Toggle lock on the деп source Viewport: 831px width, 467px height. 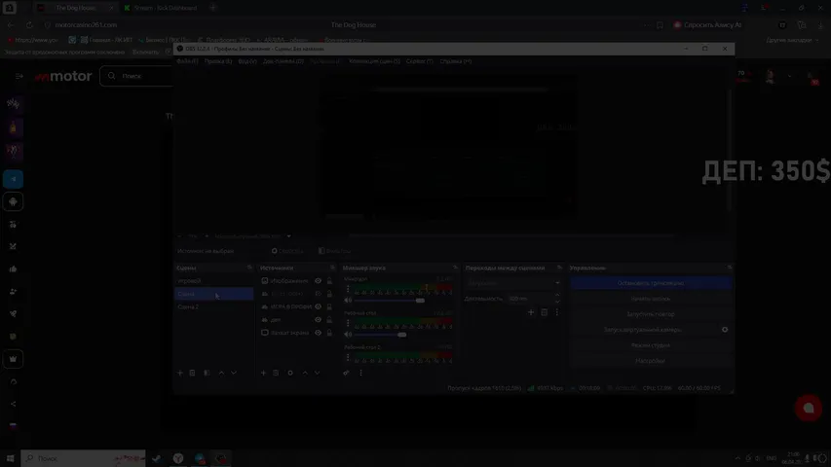[x=329, y=319]
